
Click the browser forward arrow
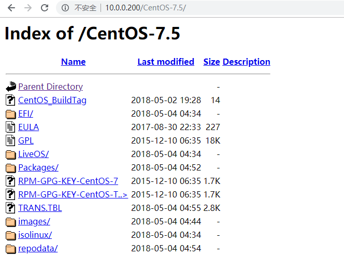28,8
